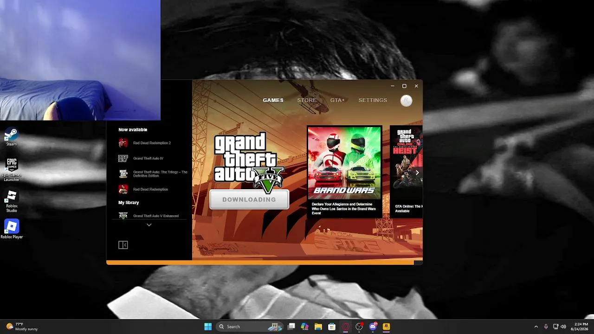Open the Opera GX taskbar icon
Image resolution: width=594 pixels, height=334 pixels.
pos(345,327)
